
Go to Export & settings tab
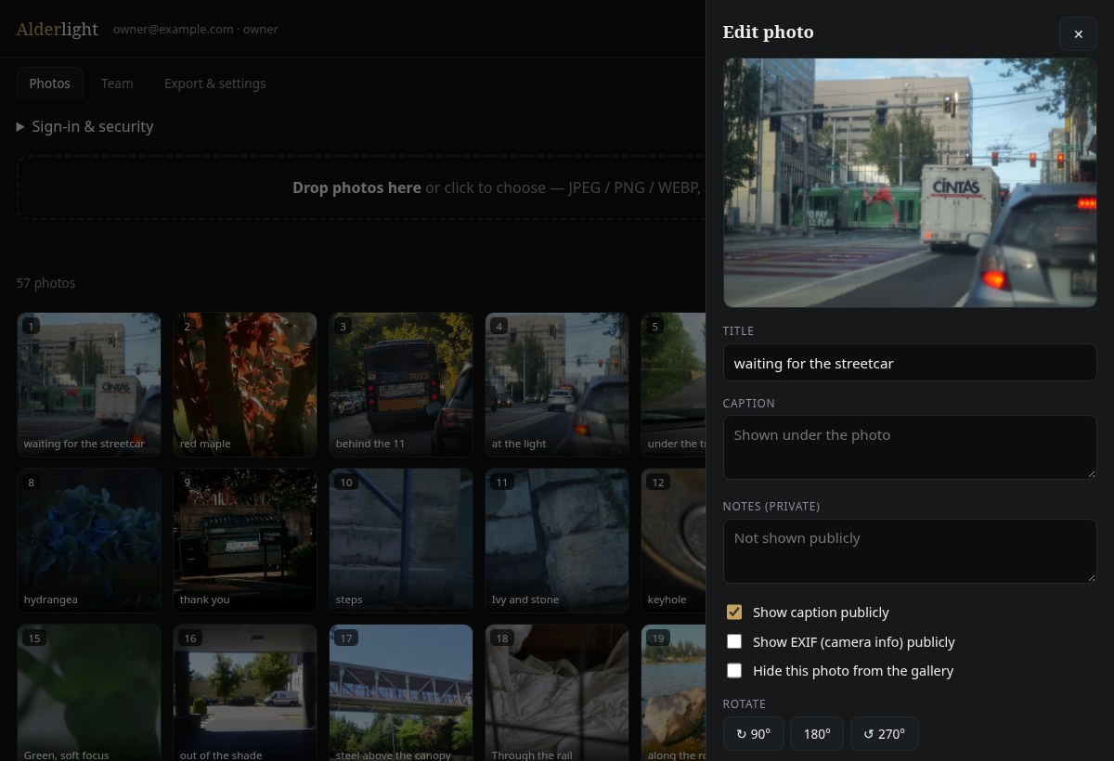coord(214,84)
